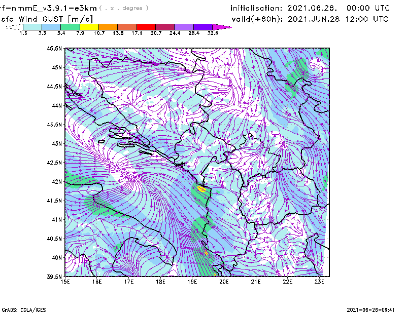406x313 pixels.
Task: Click the 22E longitude label
Action: click(288, 282)
